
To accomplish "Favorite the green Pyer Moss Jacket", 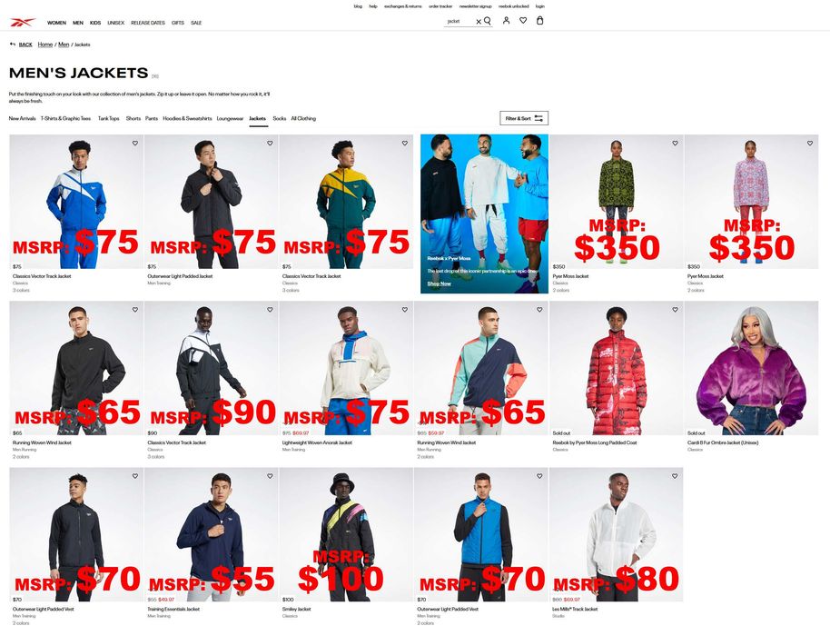I will coord(675,143).
